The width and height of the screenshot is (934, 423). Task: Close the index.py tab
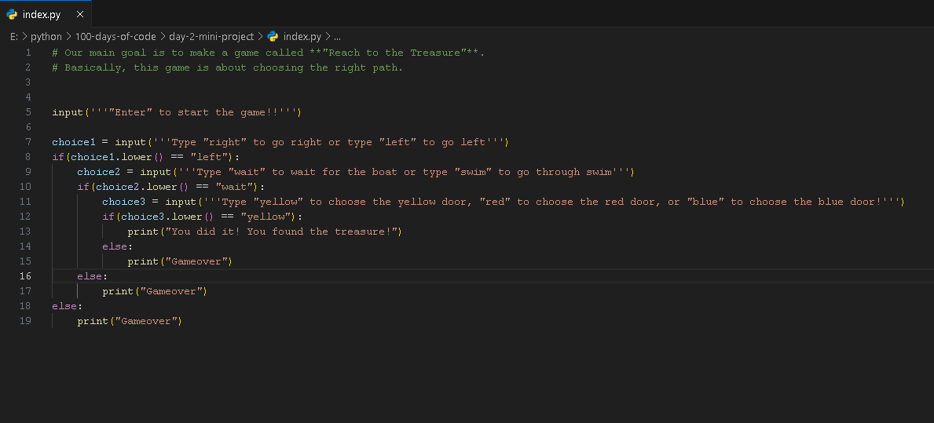(80, 14)
